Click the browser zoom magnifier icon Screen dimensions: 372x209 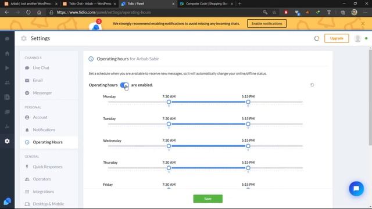pyautogui.click(x=265, y=12)
